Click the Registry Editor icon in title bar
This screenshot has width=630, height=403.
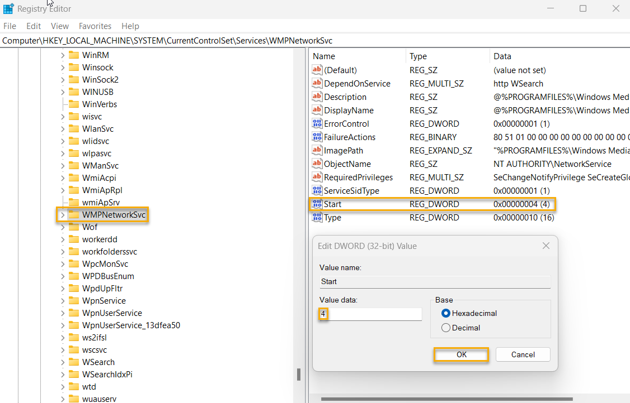(8, 8)
